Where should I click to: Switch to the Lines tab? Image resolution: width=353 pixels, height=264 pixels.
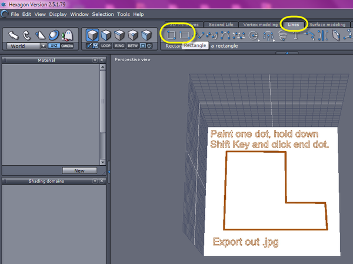pyautogui.click(x=294, y=25)
